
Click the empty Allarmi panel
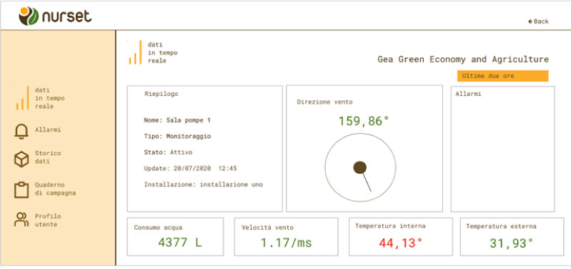click(502, 149)
